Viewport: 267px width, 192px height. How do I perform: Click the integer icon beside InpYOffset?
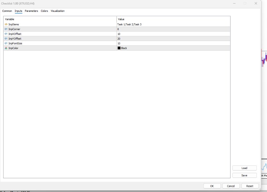click(6, 39)
